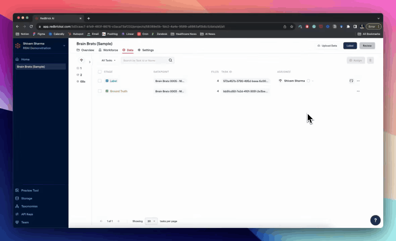The image size is (396, 241).
Task: Click the Label task open-in-editor icon
Action: tap(351, 81)
